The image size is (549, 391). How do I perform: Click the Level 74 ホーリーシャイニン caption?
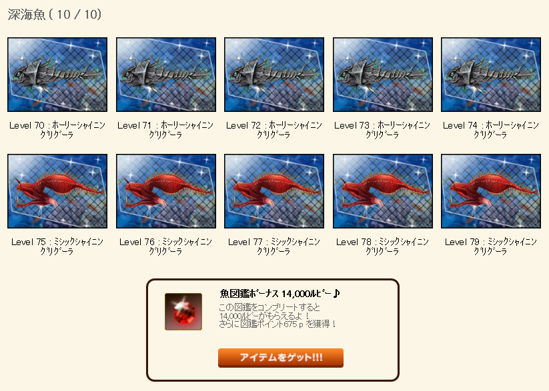(x=491, y=130)
